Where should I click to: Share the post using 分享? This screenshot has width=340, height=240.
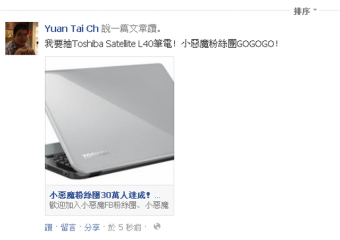[92, 227]
